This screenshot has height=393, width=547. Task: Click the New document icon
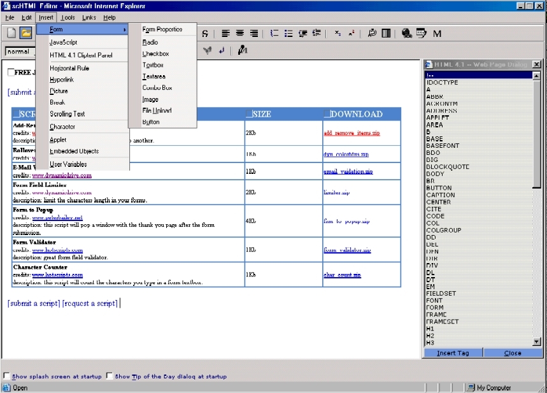click(11, 33)
